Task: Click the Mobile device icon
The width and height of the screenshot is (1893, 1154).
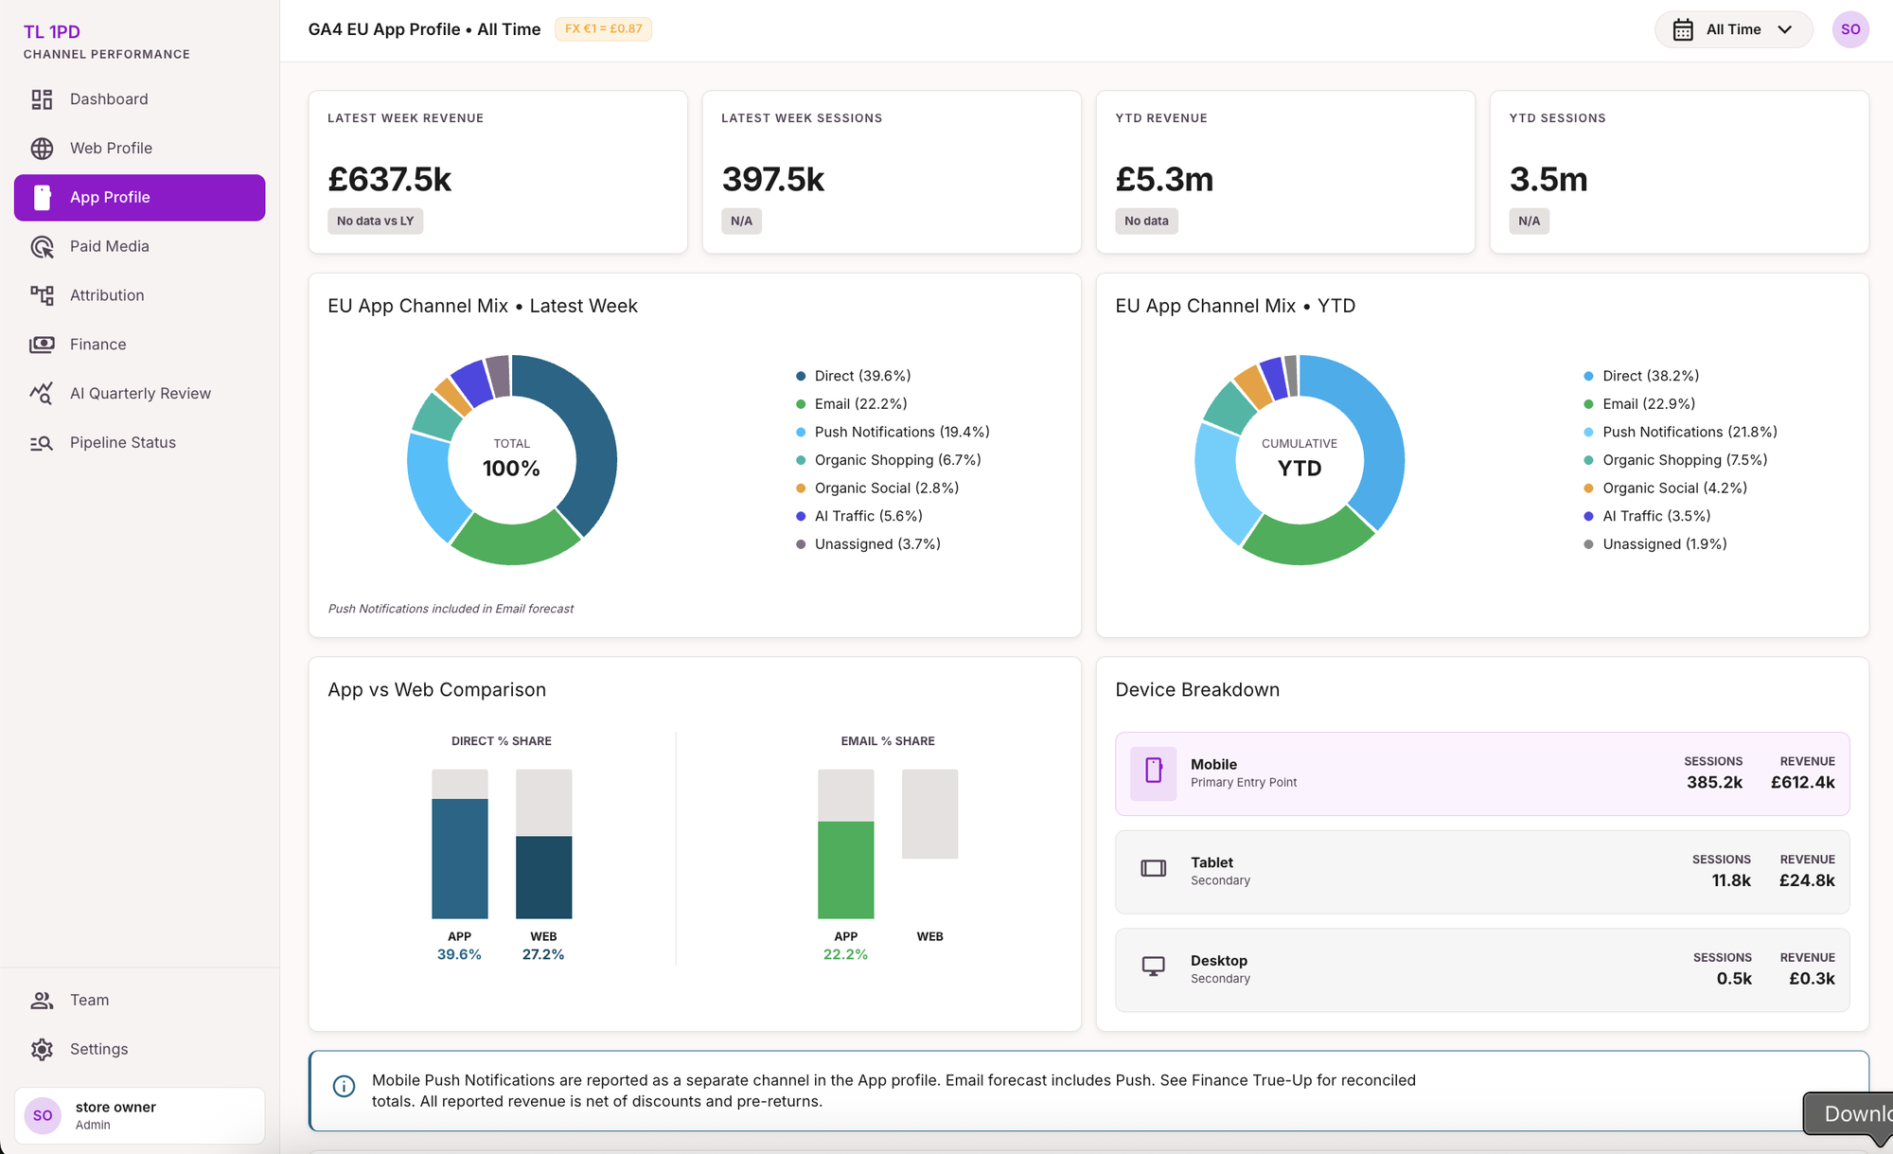Action: pyautogui.click(x=1154, y=771)
